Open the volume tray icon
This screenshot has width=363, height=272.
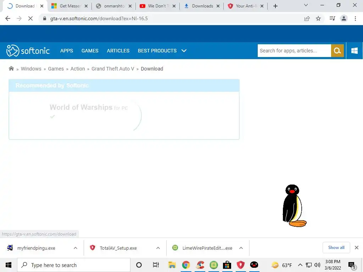(317, 265)
